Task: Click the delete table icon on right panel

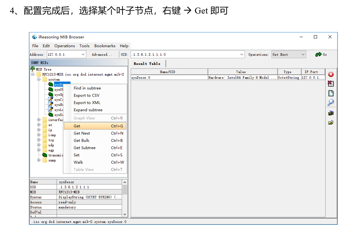Action: click(331, 83)
